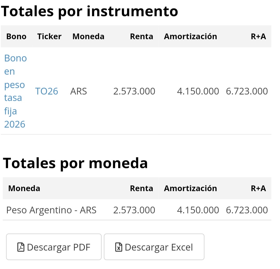The image size is (280, 269).
Task: Click the Peso Argentino - ARS row
Action: pyautogui.click(x=137, y=210)
